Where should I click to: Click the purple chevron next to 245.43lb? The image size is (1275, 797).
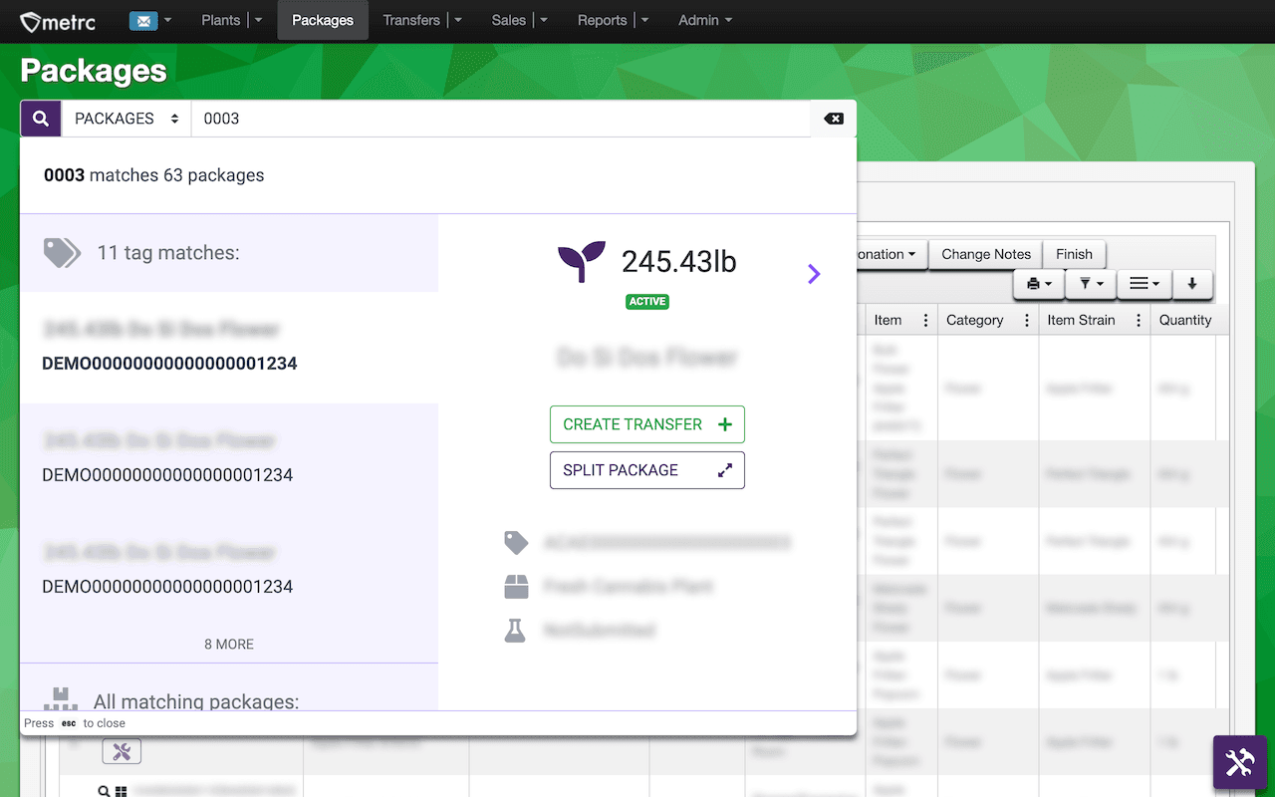814,273
